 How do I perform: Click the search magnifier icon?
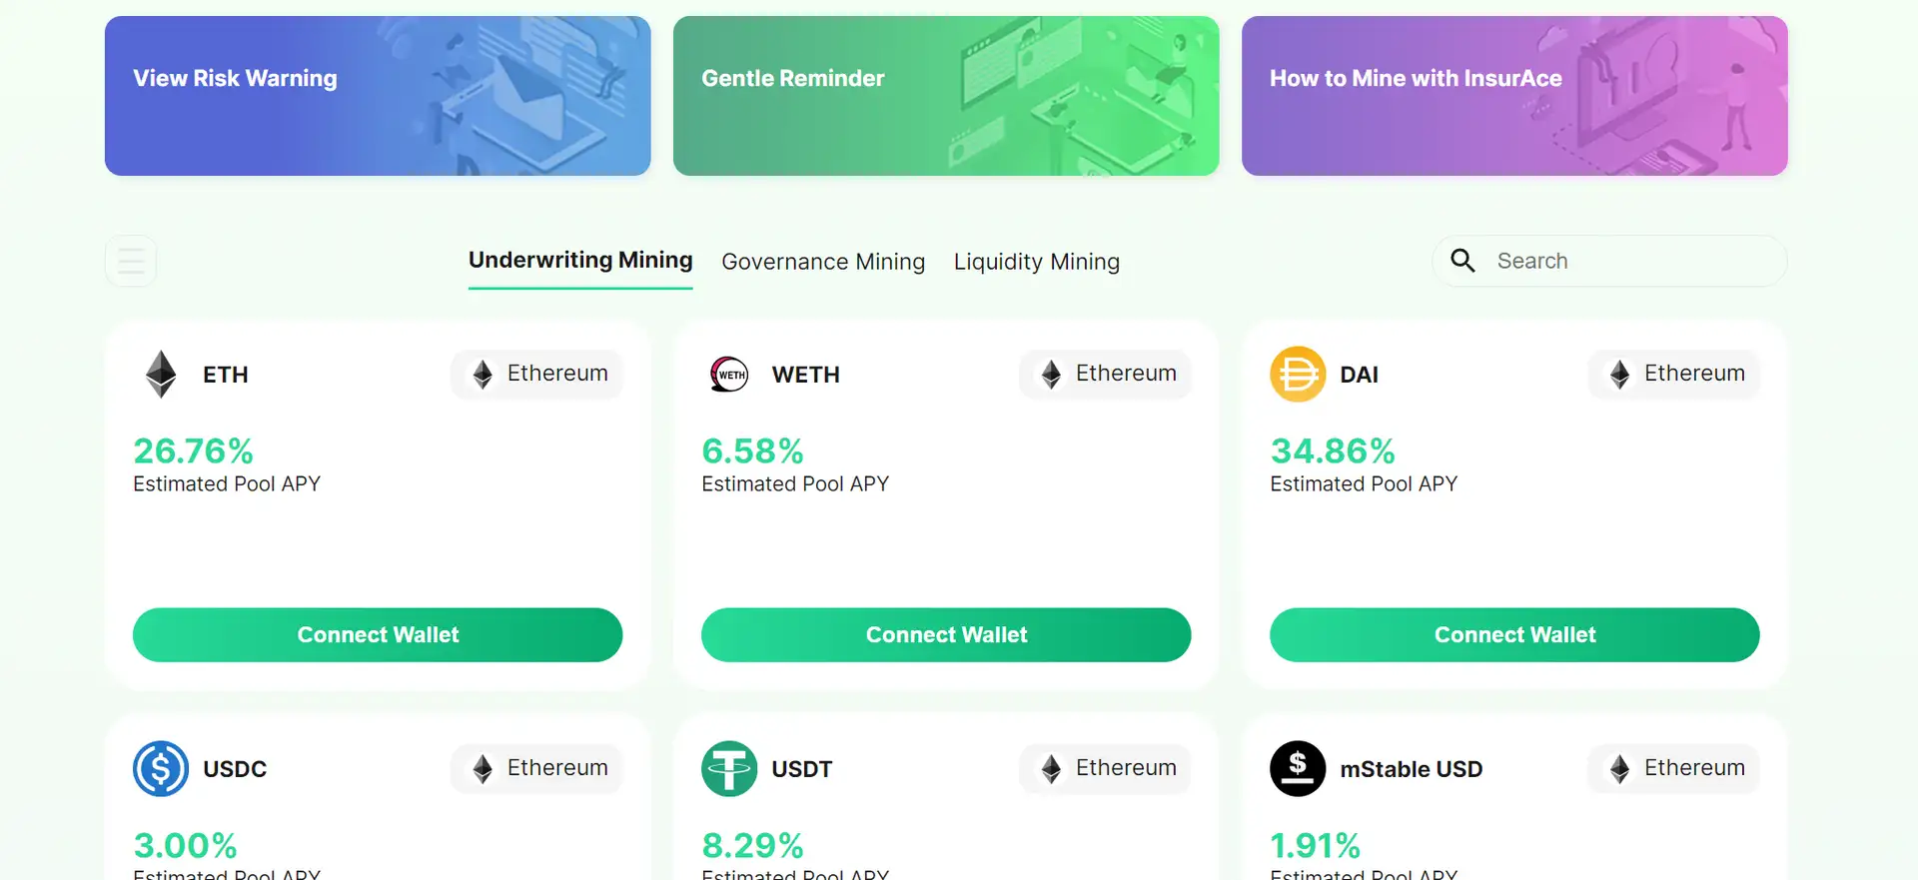coord(1462,261)
